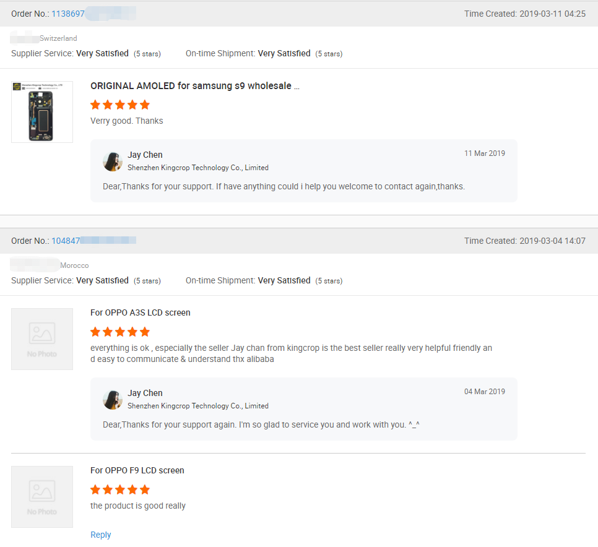
Task: Click the star rating under Samsung S9 review
Action: pos(120,105)
